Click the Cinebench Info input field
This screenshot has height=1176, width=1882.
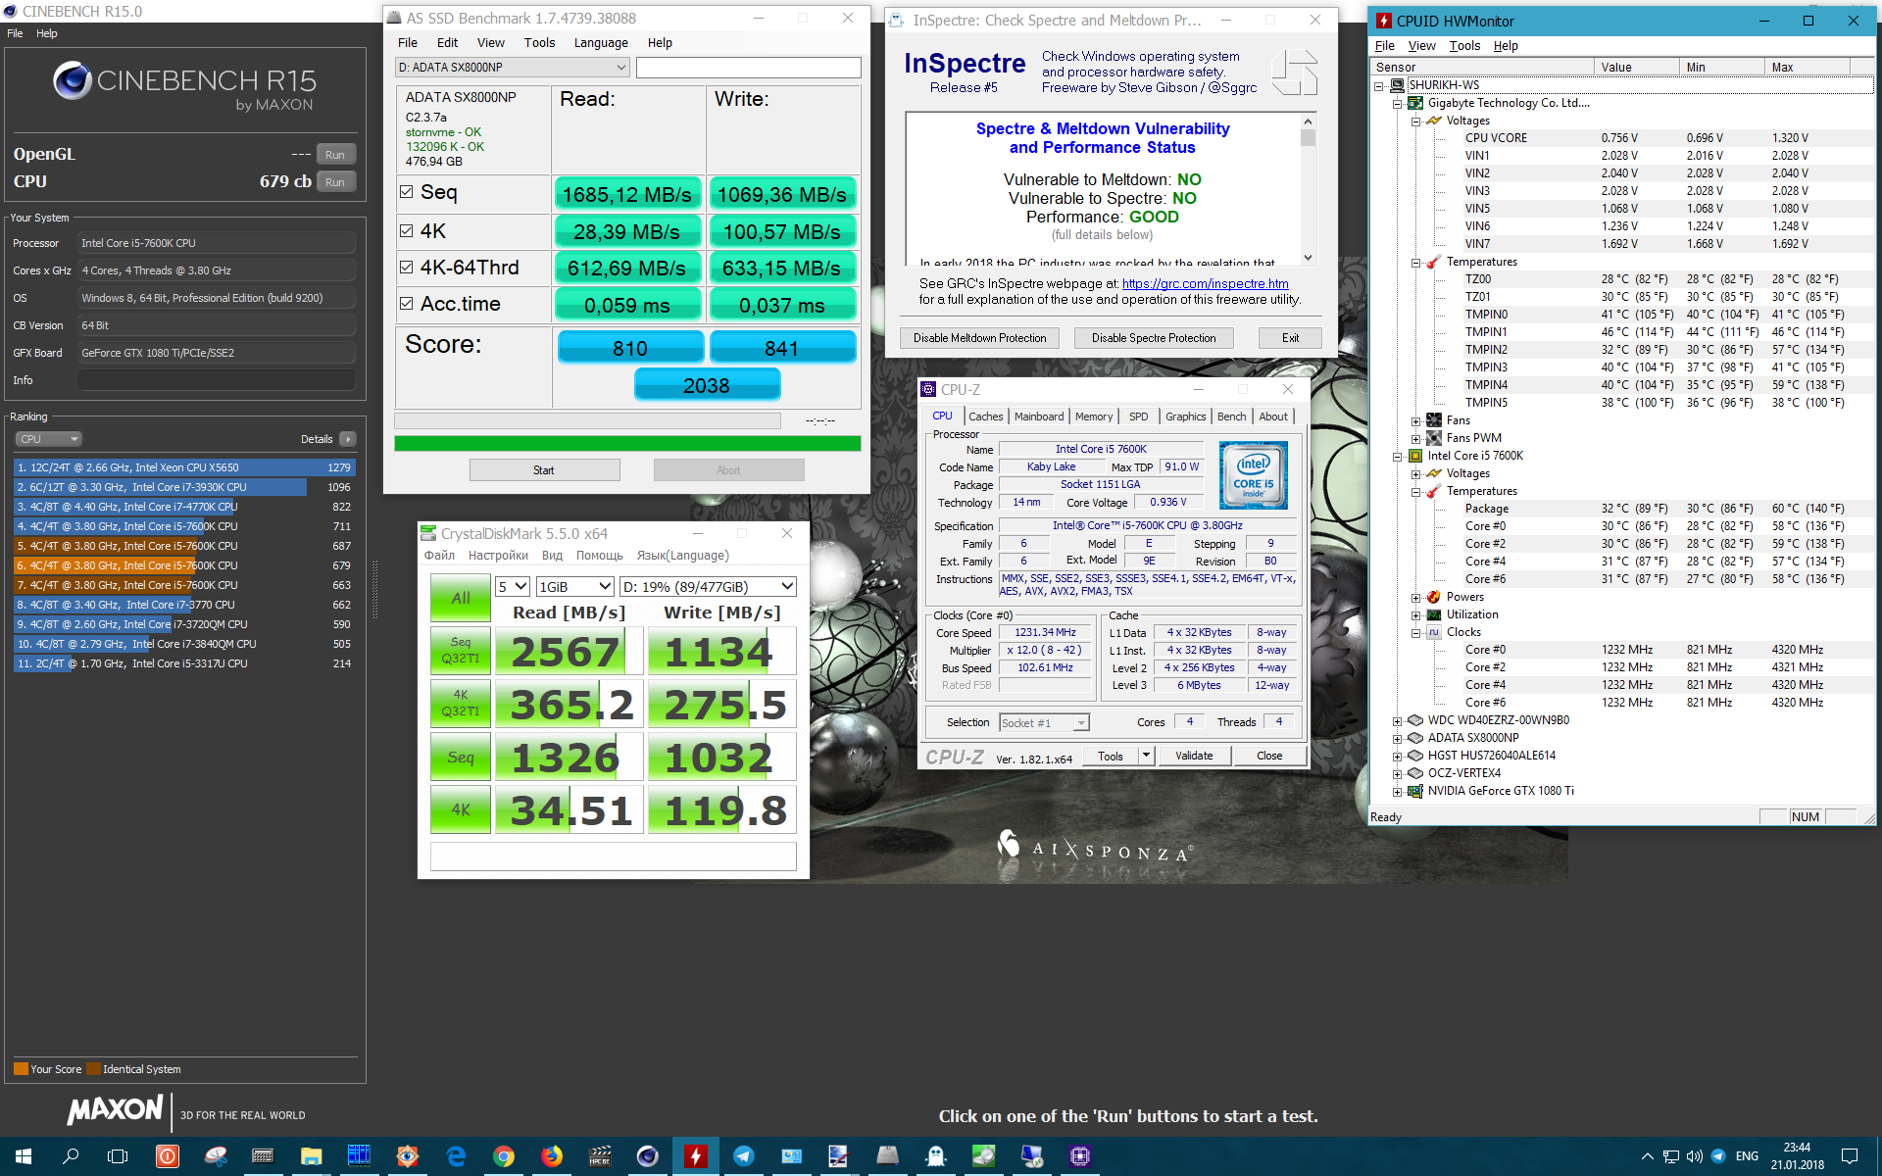217,380
